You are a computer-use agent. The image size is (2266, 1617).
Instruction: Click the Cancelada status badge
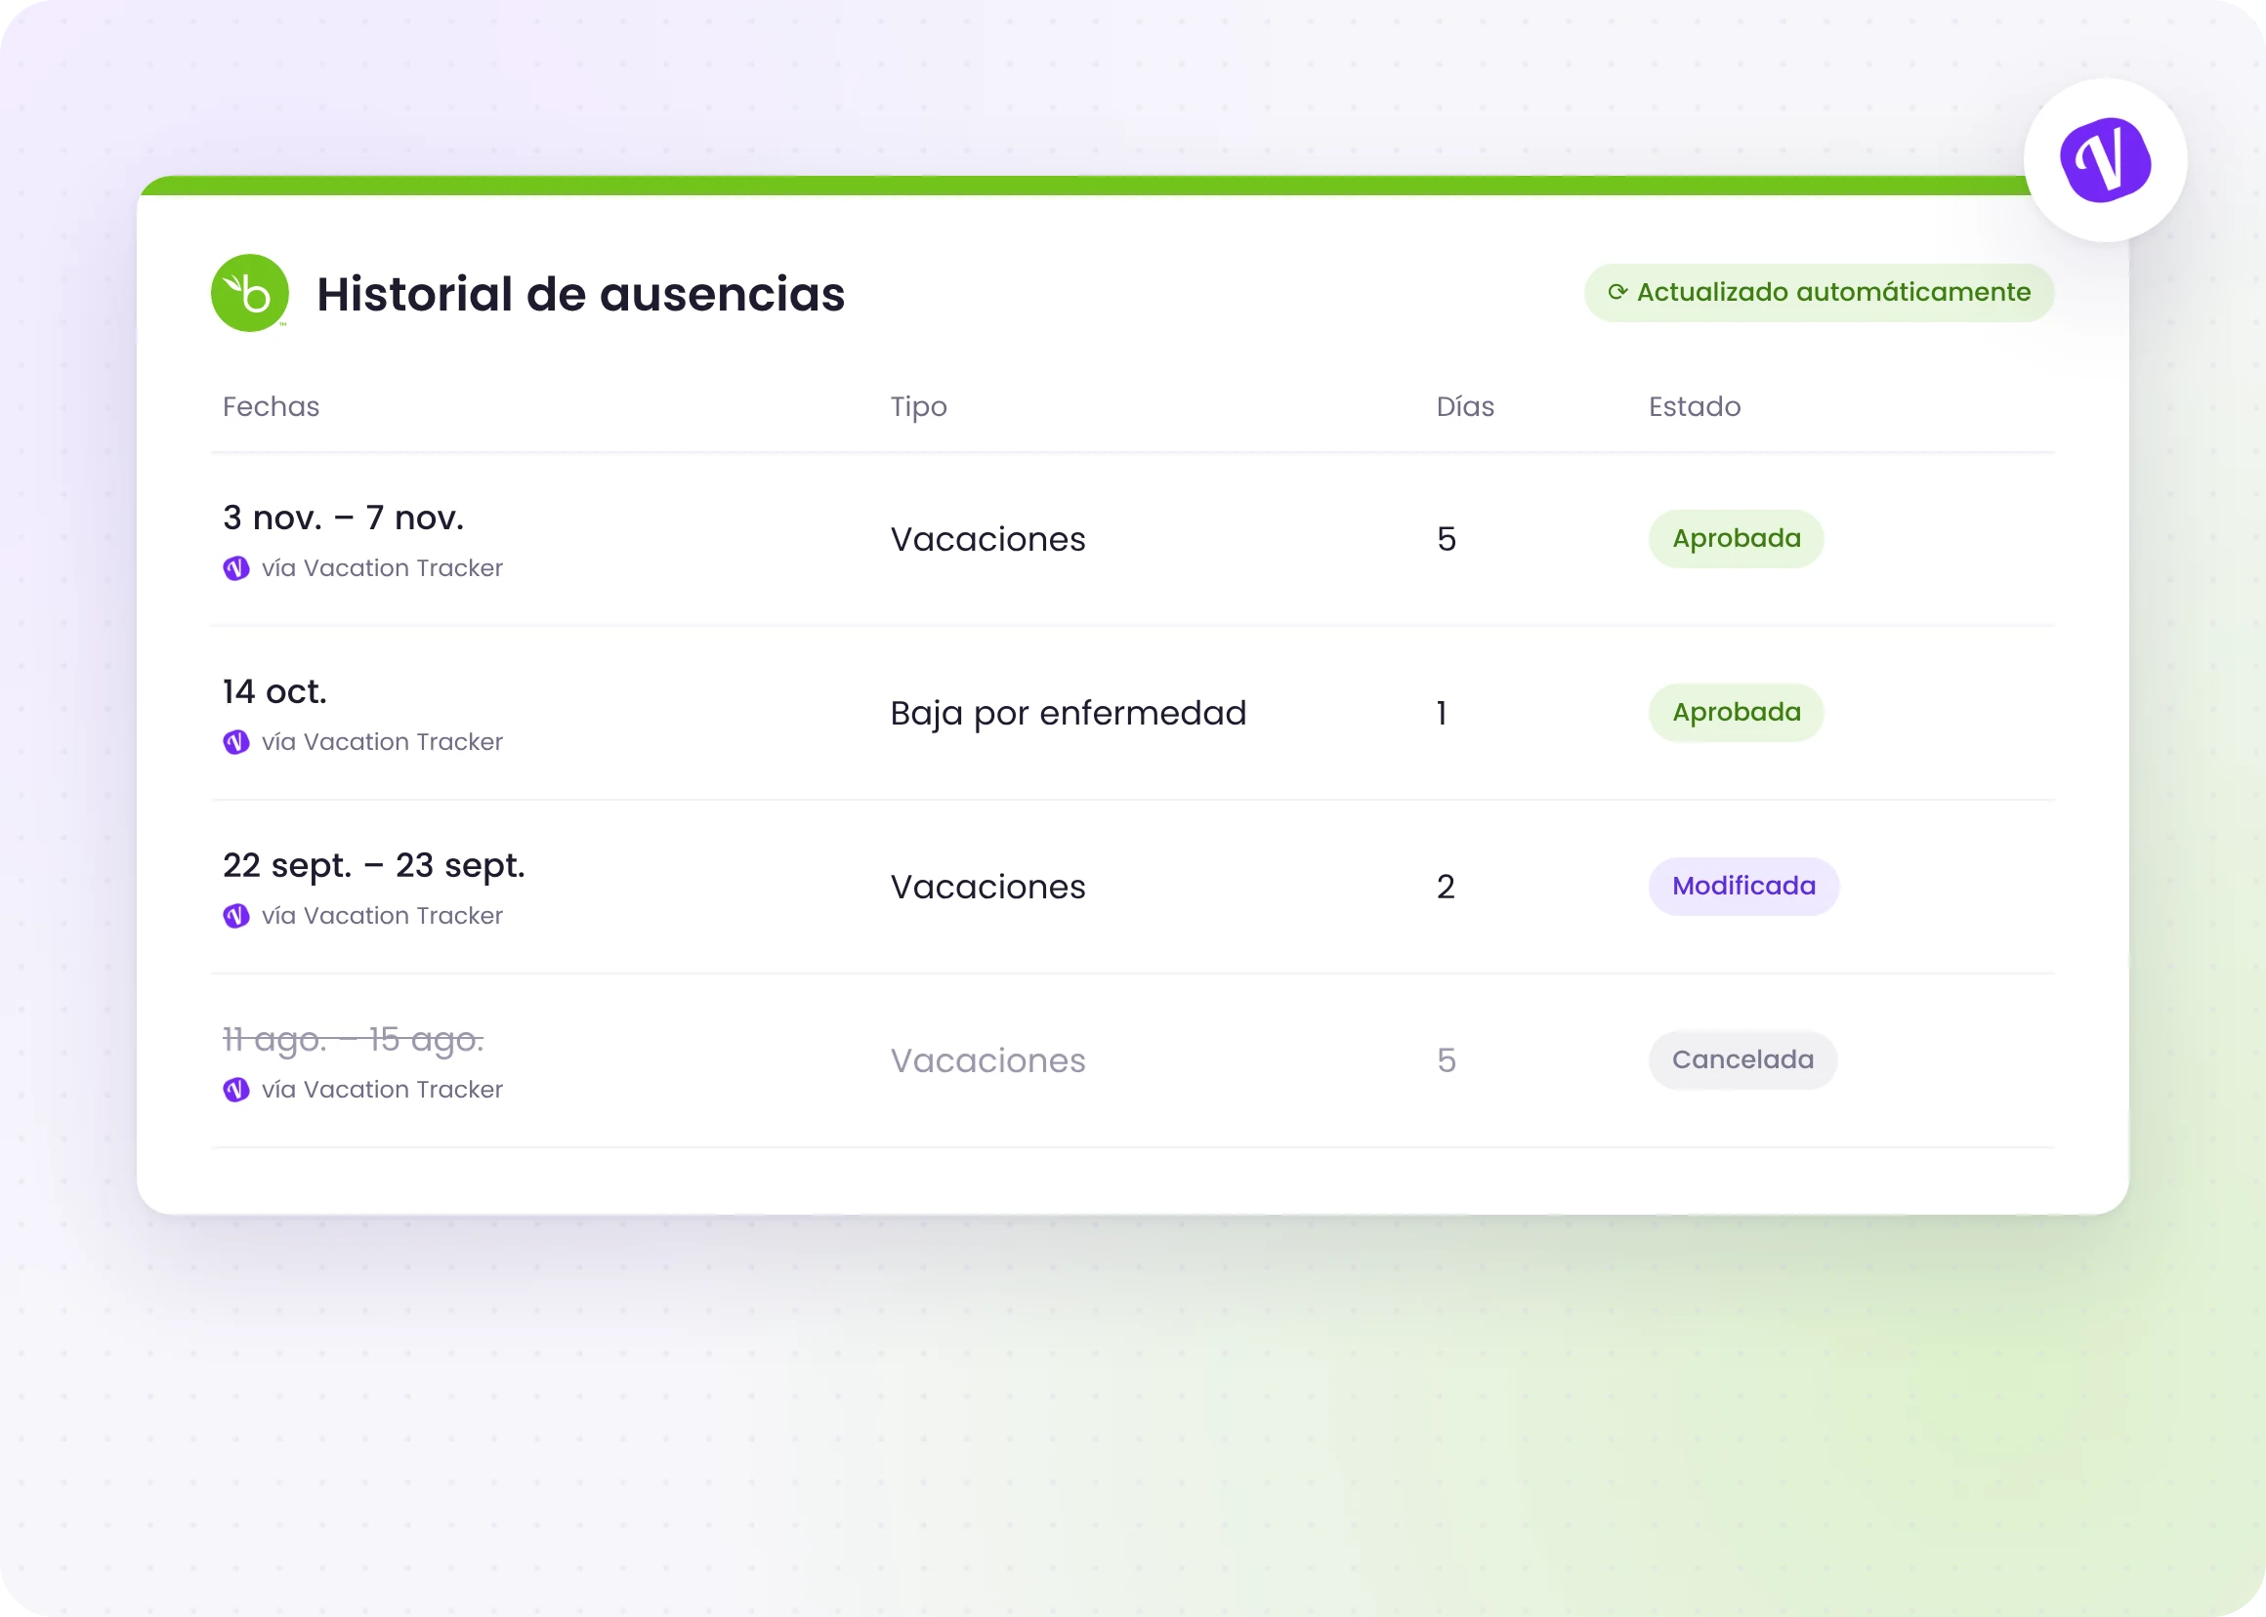(x=1742, y=1060)
